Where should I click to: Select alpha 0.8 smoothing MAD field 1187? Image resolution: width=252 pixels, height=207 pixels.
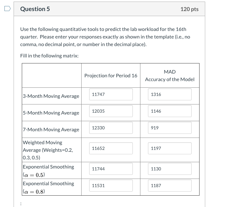(170, 186)
